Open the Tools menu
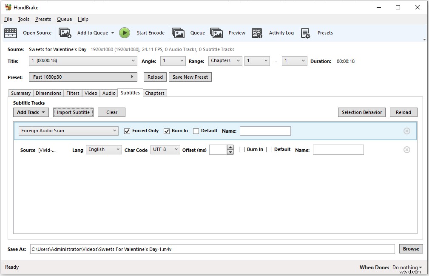429x276 pixels. tap(23, 19)
